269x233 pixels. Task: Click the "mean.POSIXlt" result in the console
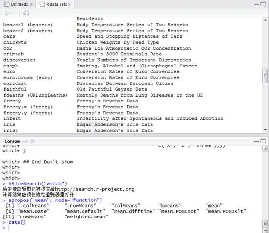pos(226,211)
